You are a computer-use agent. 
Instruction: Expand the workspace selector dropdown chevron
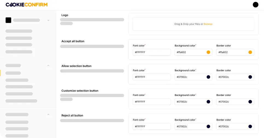tap(48, 20)
